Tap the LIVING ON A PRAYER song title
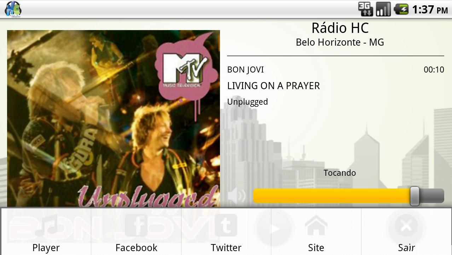Screen dimensions: 452x255 tap(273, 86)
